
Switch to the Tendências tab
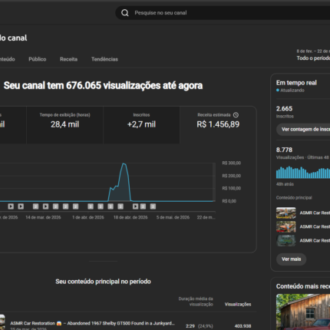coord(104,59)
